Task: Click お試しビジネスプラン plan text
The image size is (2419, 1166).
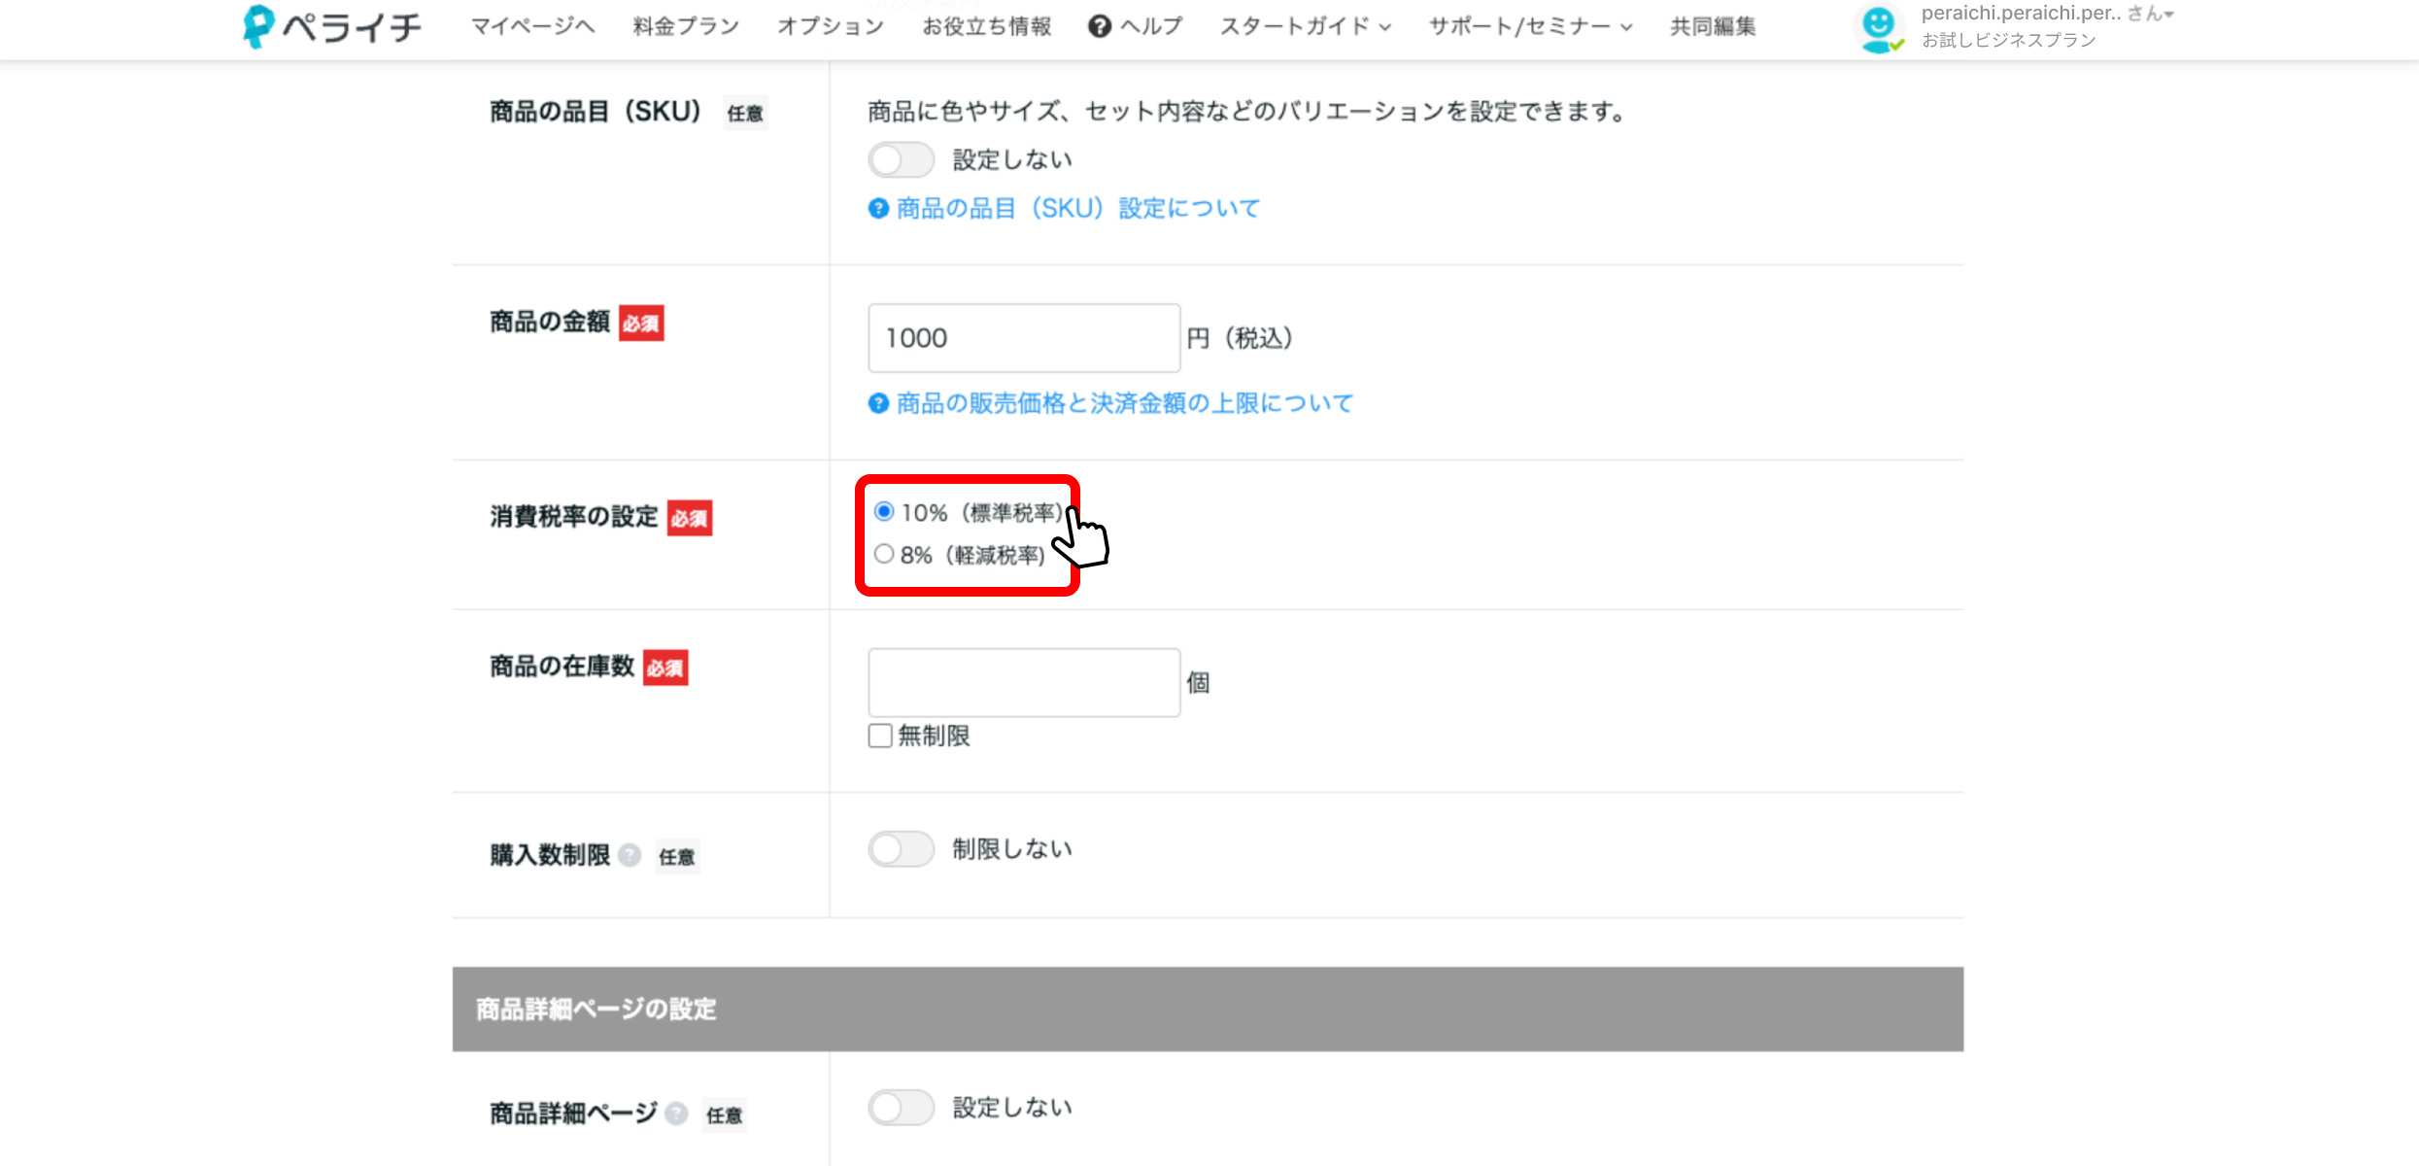Action: [x=2008, y=41]
